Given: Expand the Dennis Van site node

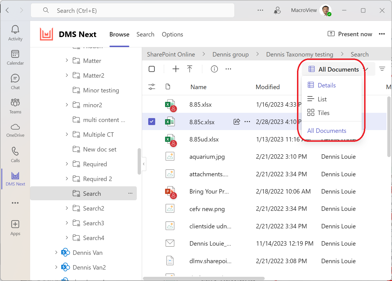Looking at the screenshot, I should click(x=56, y=252).
